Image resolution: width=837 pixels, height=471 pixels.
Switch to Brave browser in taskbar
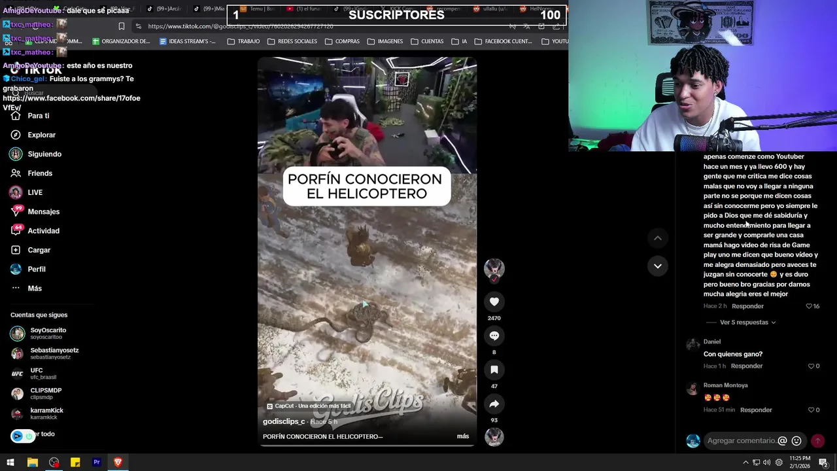(118, 462)
